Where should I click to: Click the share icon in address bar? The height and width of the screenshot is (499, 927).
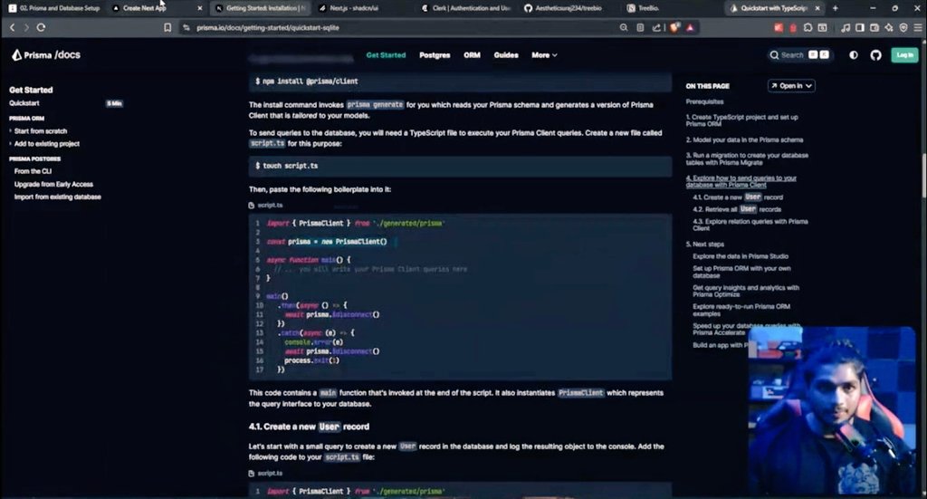pos(656,28)
